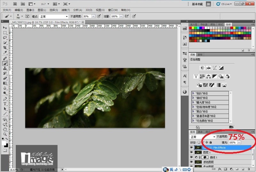Select the Hand tool
The height and width of the screenshot is (172, 256).
pyautogui.click(x=5, y=130)
